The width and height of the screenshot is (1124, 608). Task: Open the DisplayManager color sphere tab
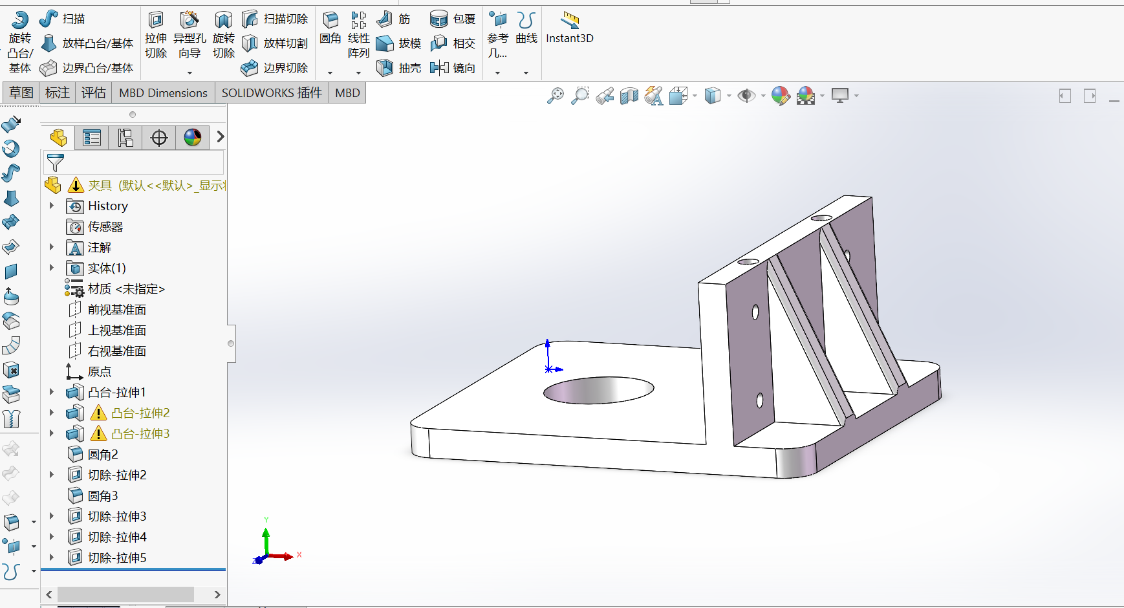193,137
